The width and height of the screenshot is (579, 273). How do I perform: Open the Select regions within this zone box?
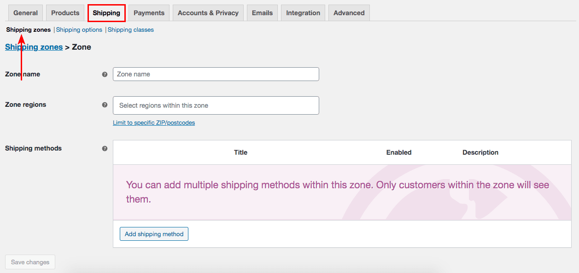pos(216,105)
